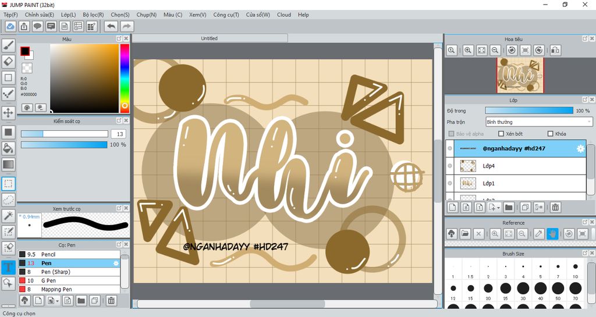Click the cloud save icon in the top toolbar
Screen dimensions: 596x317
10,26
